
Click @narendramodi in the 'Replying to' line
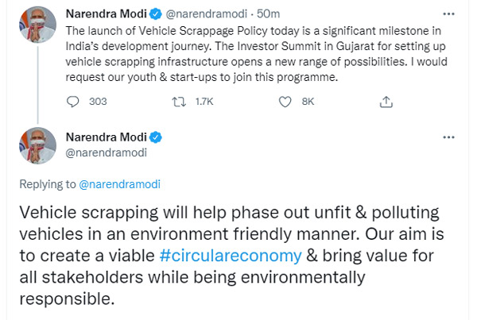click(x=120, y=183)
